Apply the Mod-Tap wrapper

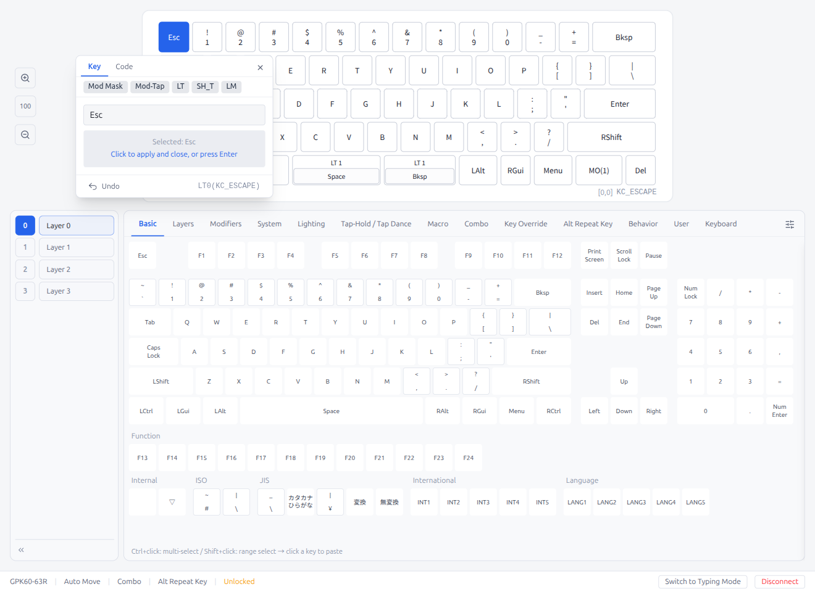point(149,86)
